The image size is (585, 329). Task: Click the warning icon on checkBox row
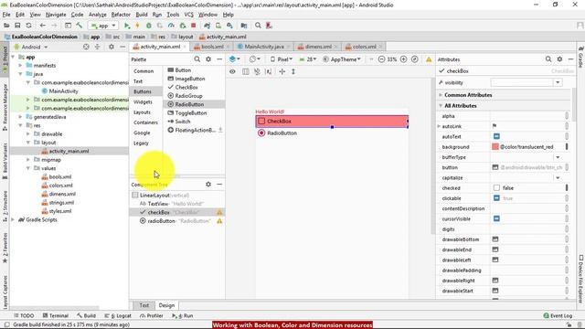coord(219,212)
